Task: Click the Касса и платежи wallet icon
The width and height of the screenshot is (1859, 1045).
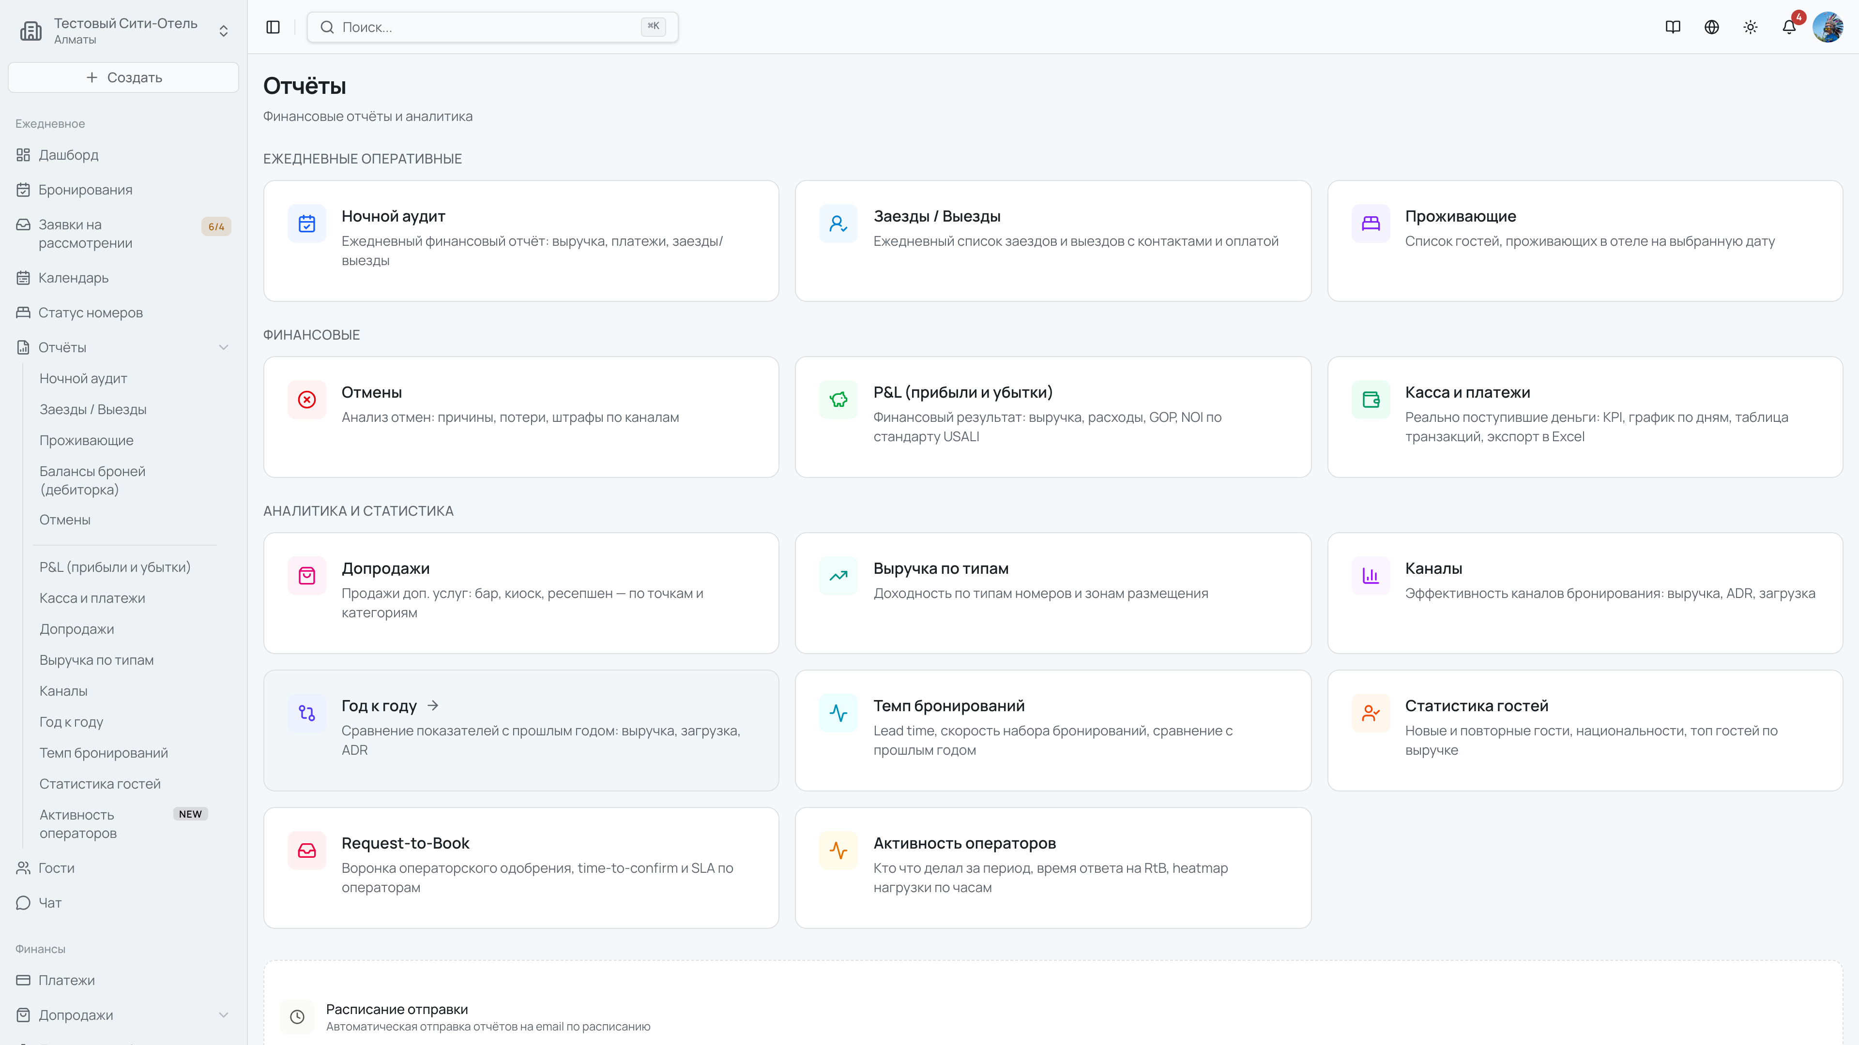Action: [1371, 400]
